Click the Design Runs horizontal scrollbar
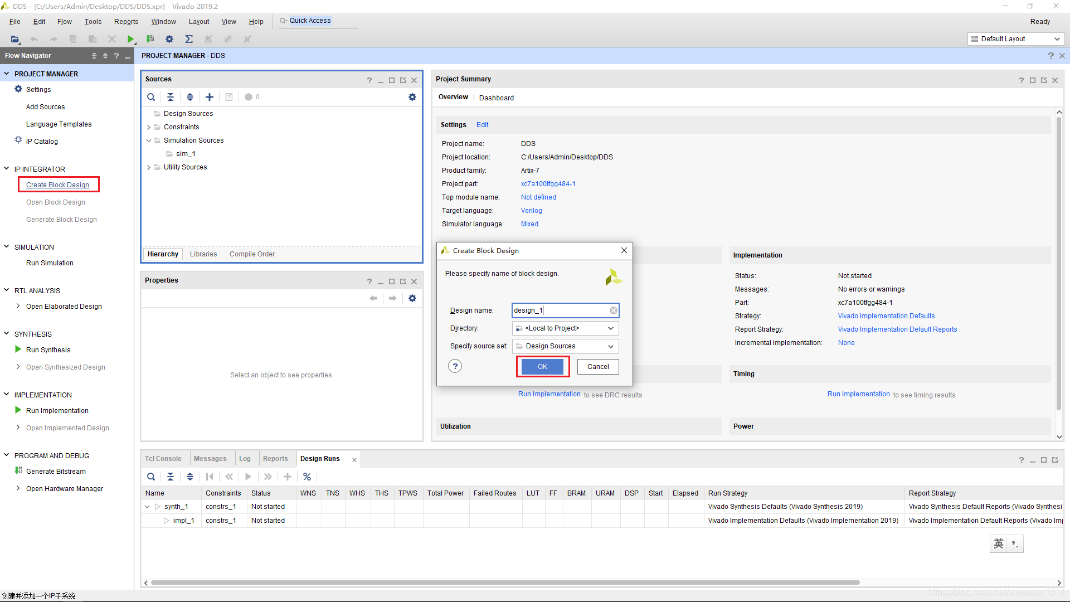 (504, 582)
